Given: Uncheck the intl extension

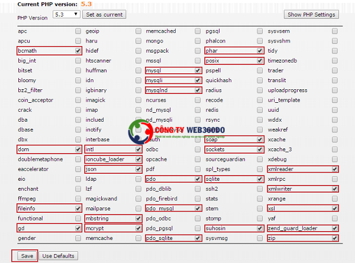Looking at the screenshot, I should click(x=138, y=150).
